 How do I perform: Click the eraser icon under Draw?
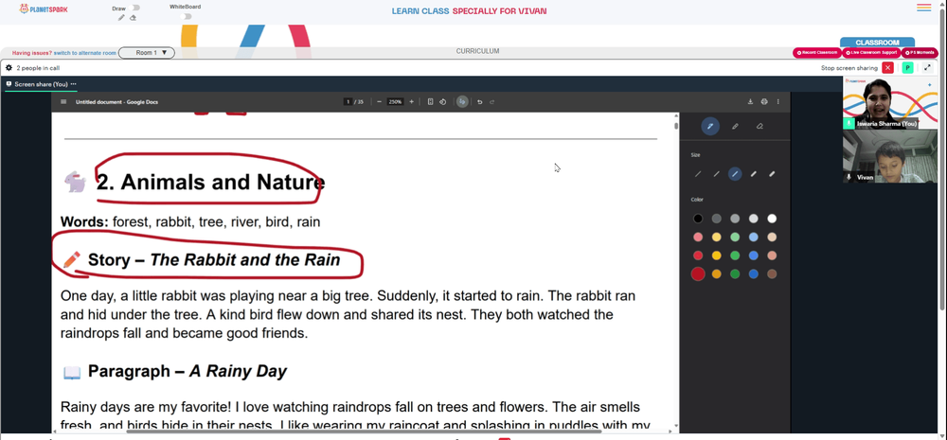pos(133,18)
